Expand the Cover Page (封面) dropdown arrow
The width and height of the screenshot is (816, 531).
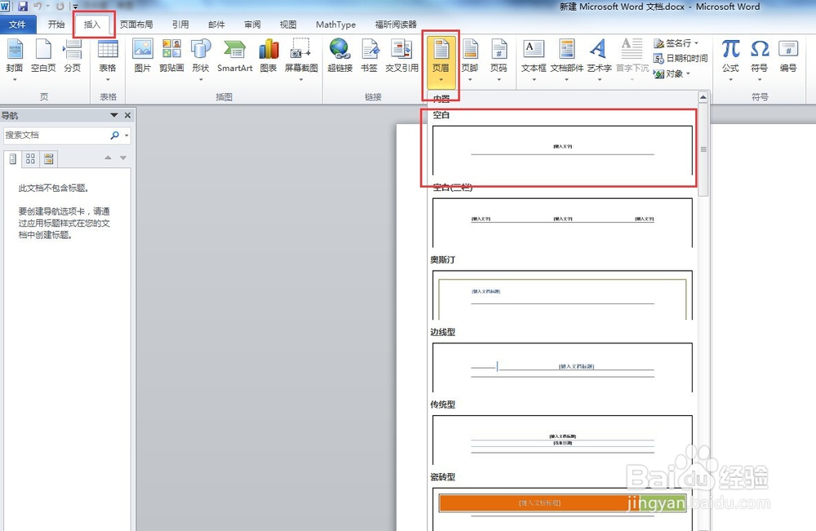[x=15, y=80]
